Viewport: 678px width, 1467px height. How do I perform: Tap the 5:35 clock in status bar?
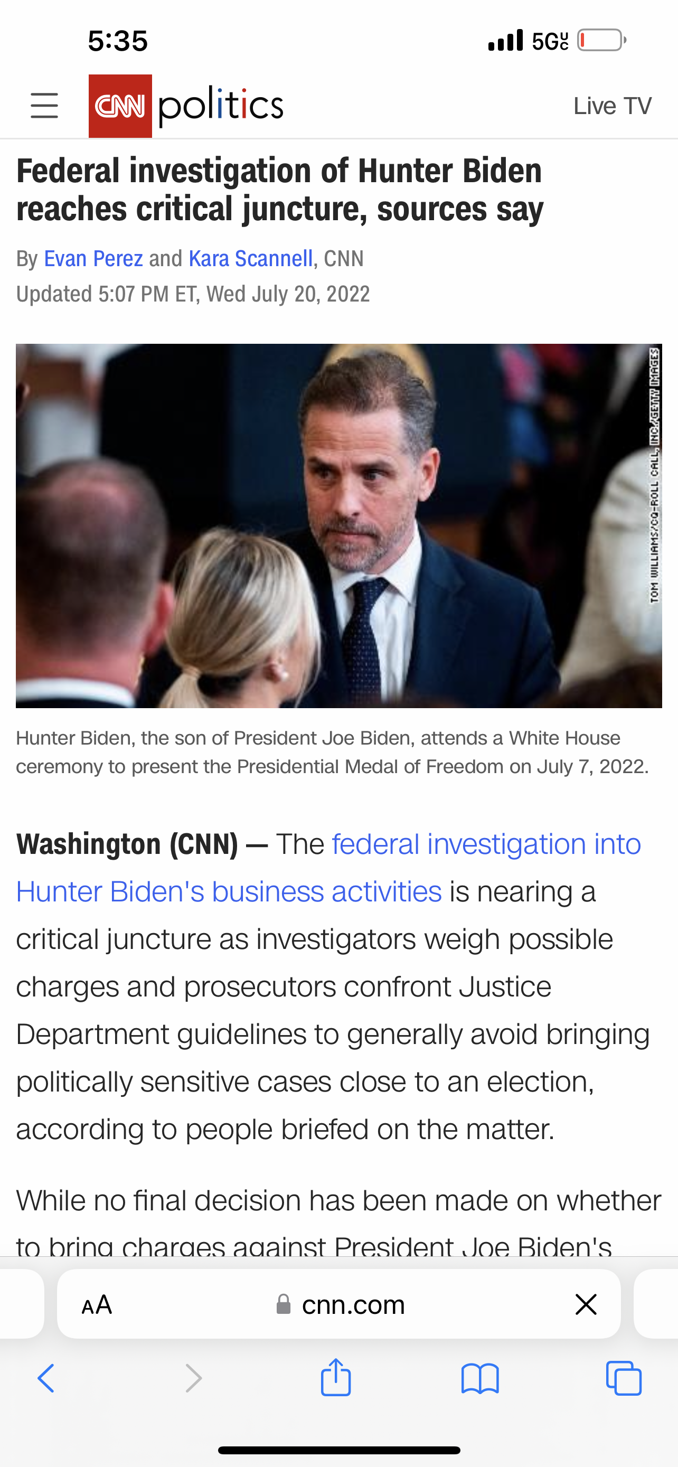click(118, 41)
